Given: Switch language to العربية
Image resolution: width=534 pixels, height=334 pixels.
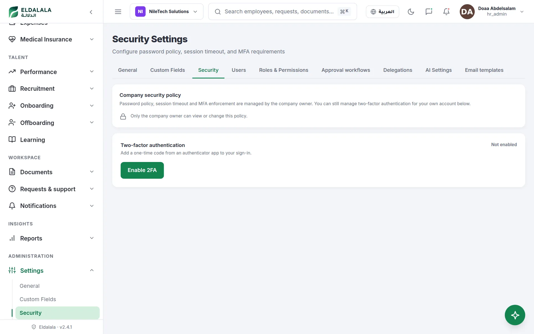Looking at the screenshot, I should (x=382, y=12).
